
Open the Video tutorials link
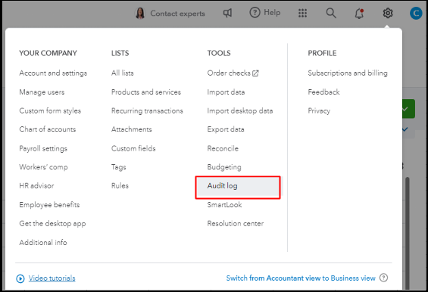point(52,278)
